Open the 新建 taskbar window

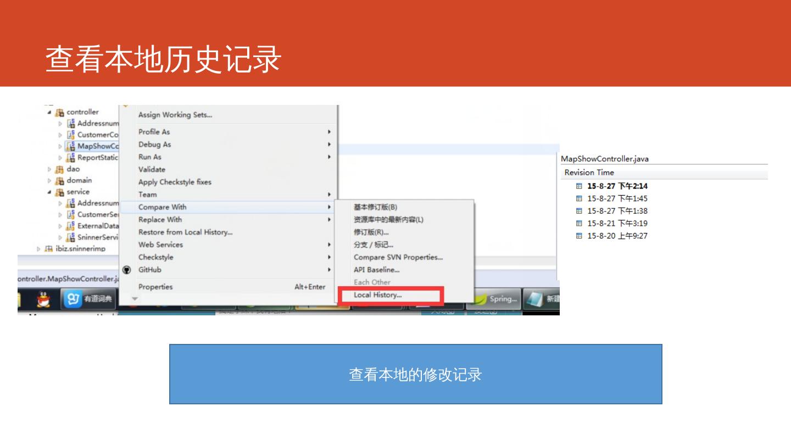(x=541, y=299)
